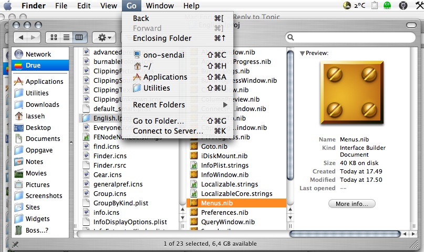Select the Drue volume in sidebar
424x252 pixels.
point(40,65)
